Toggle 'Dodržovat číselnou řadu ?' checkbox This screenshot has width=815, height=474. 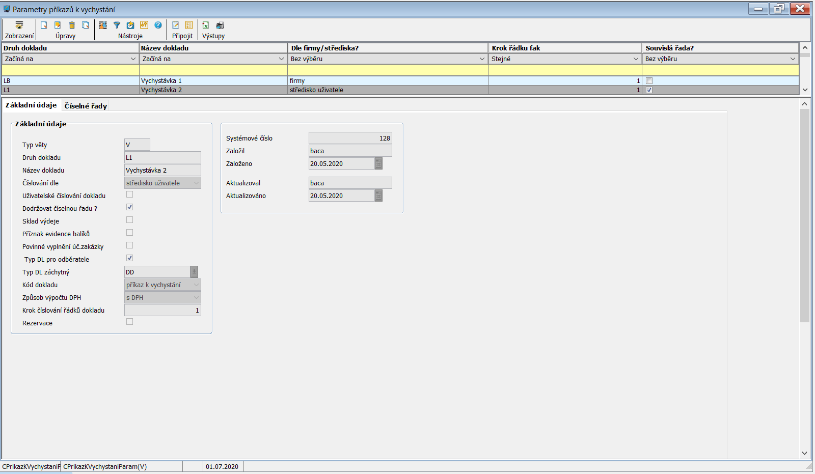[129, 207]
